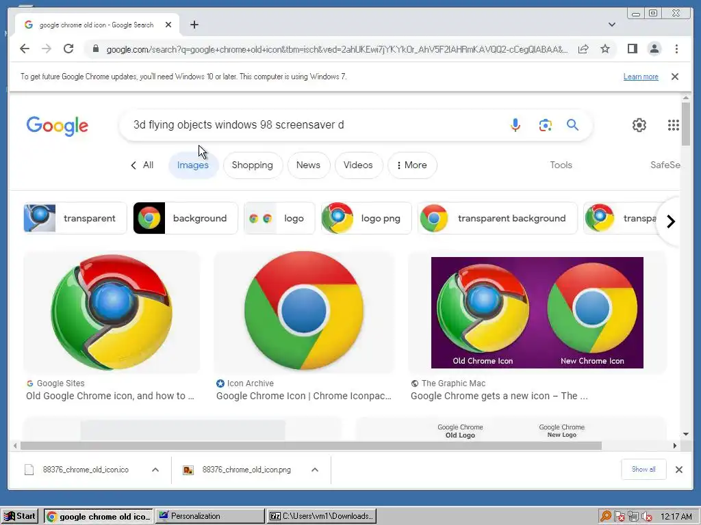Viewport: 701px width, 525px height.
Task: Click the vertical scrollbar down arrow
Action: tap(685, 434)
